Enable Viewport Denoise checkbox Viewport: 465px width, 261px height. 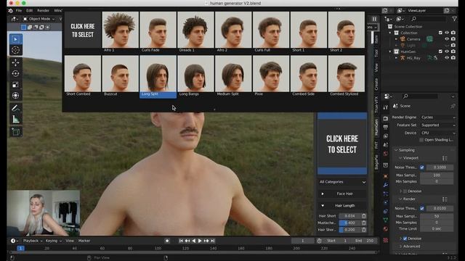pyautogui.click(x=405, y=191)
